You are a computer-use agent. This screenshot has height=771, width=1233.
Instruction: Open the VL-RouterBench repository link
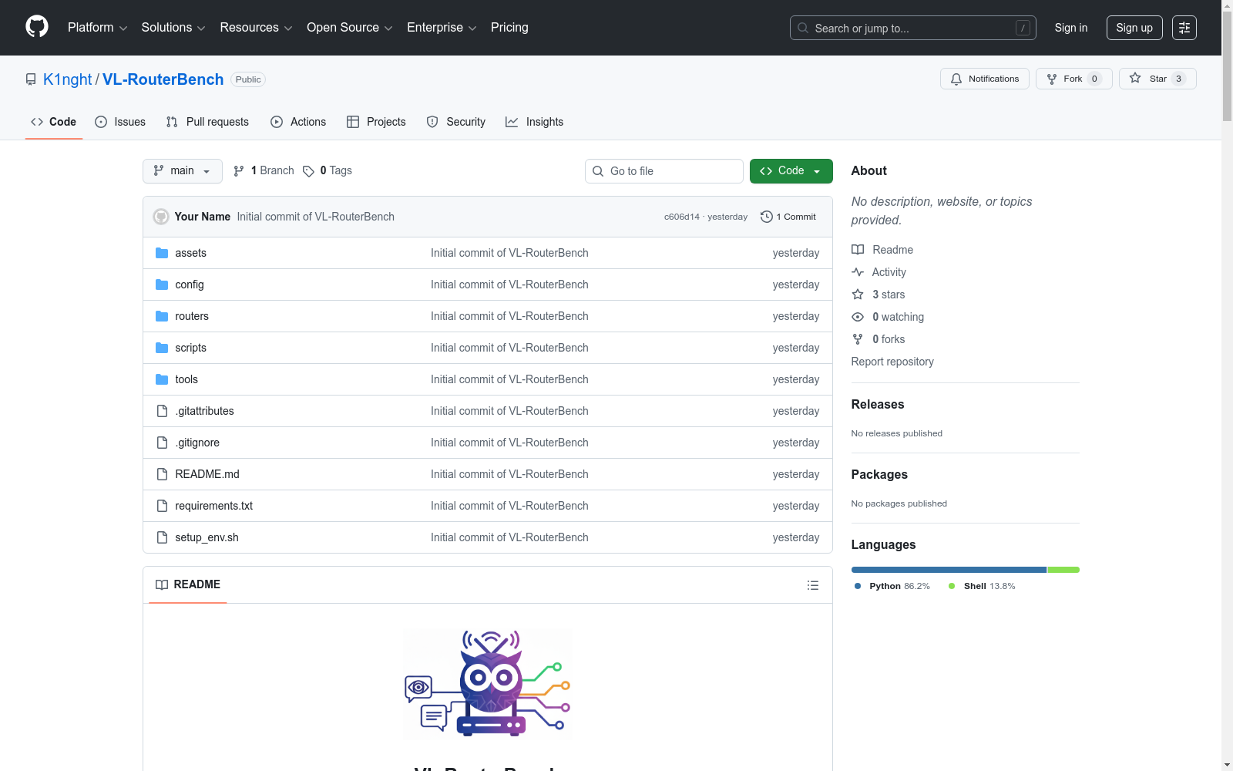pyautogui.click(x=163, y=79)
